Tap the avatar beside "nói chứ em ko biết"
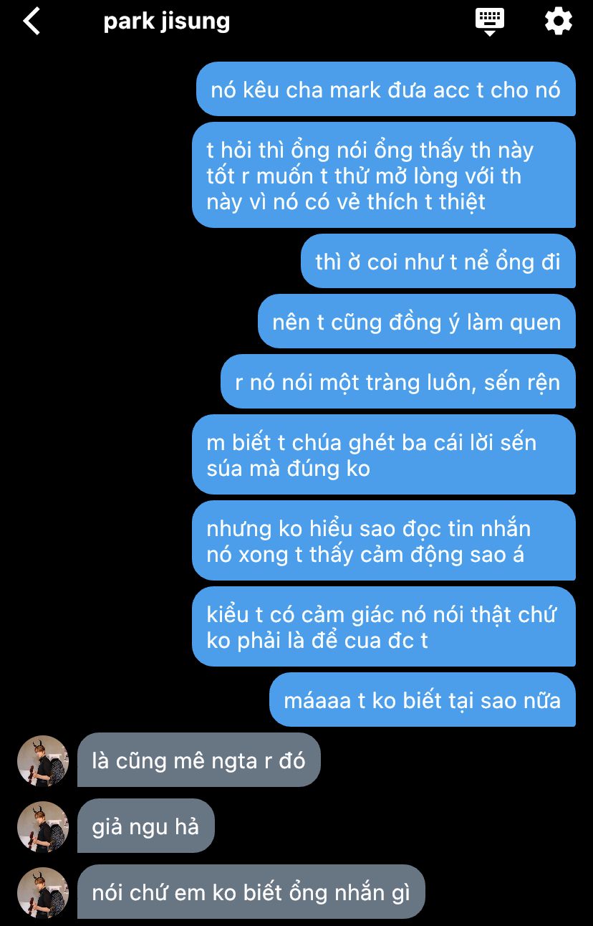 (43, 893)
